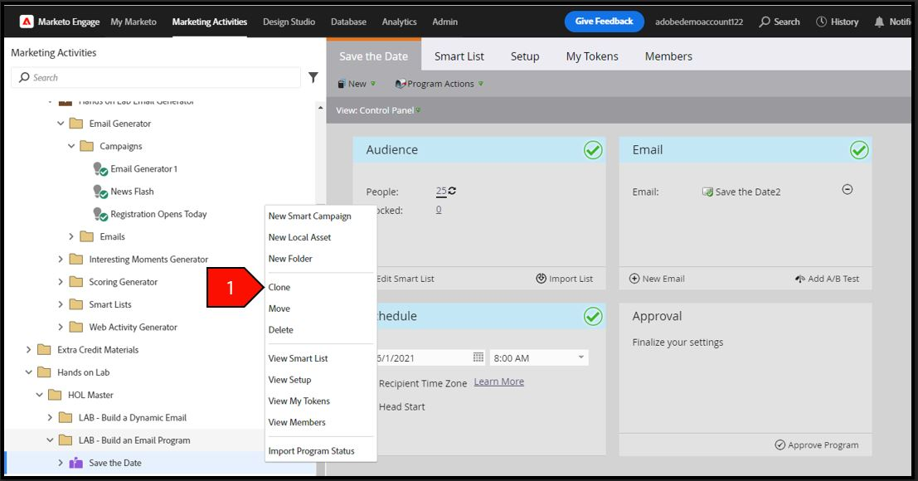Click Import List icon in Audience panel
918x481 pixels.
(x=541, y=279)
